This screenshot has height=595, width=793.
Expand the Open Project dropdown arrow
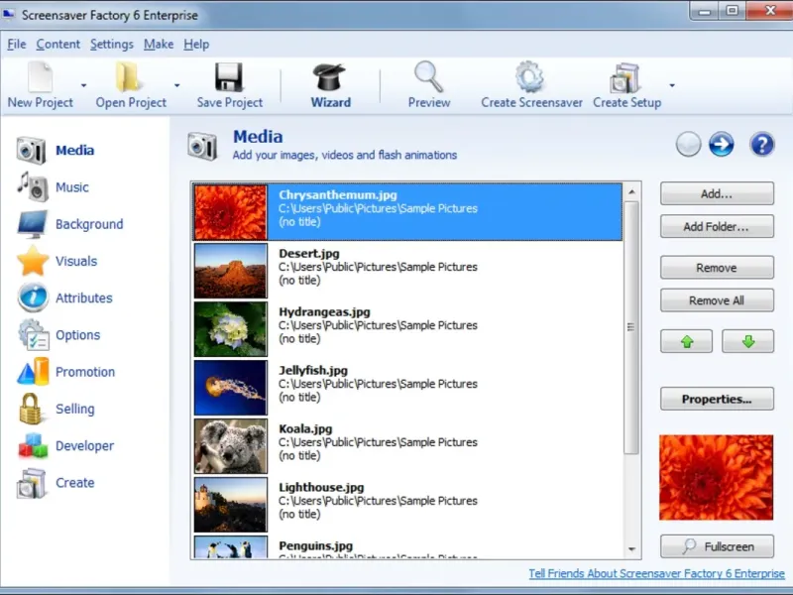[x=176, y=85]
